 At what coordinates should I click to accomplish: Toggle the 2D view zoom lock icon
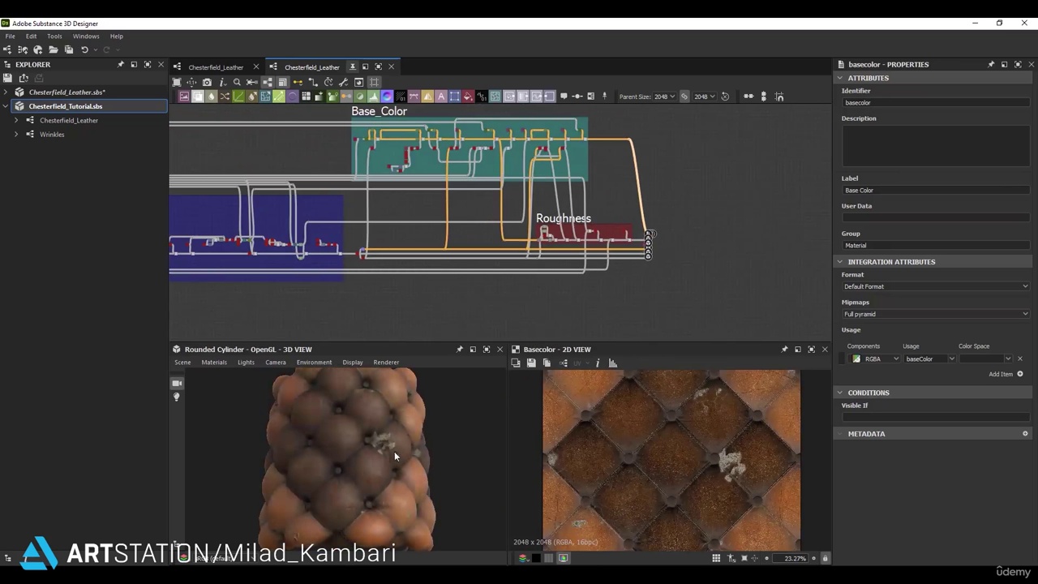point(826,558)
